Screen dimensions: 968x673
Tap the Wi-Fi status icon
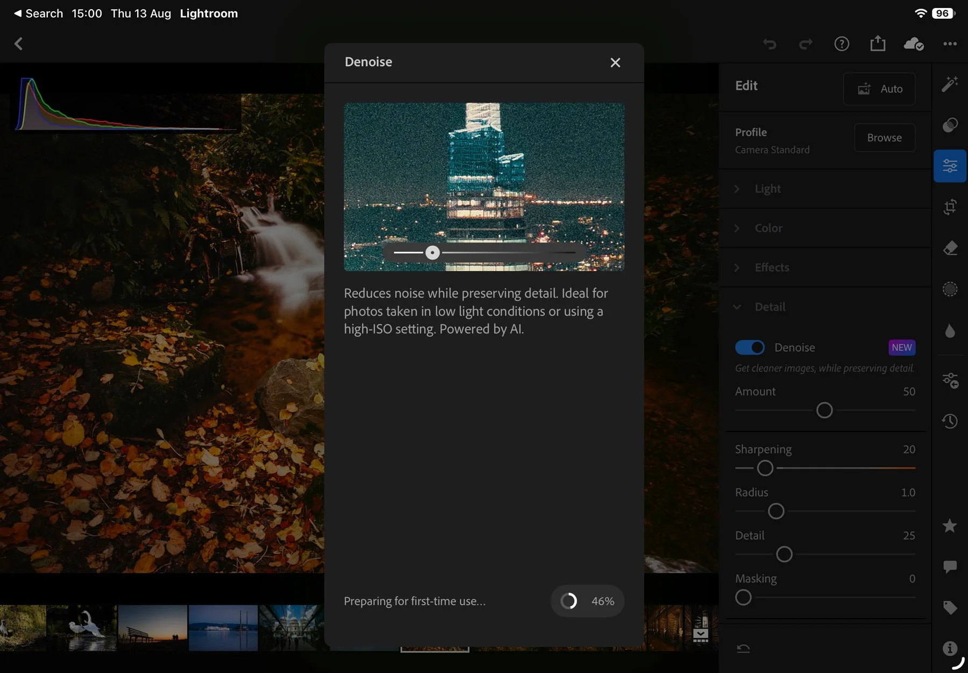pos(920,13)
